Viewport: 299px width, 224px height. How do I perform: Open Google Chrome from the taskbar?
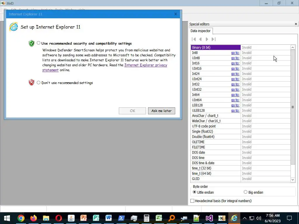[x=21, y=218]
